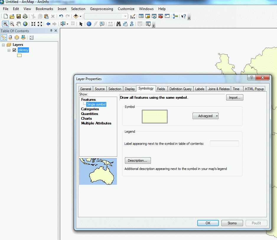
Task: Click the Import button
Action: tap(234, 98)
